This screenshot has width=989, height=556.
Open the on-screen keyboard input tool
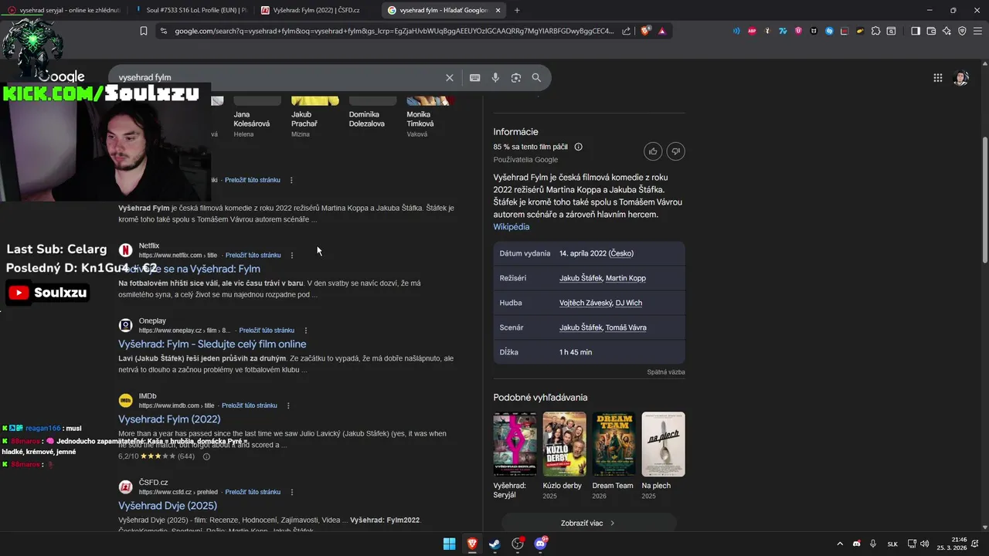[475, 77]
